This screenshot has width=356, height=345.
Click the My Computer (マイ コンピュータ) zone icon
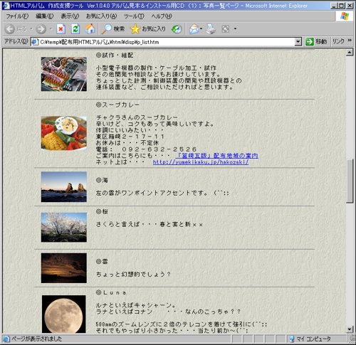pyautogui.click(x=292, y=339)
